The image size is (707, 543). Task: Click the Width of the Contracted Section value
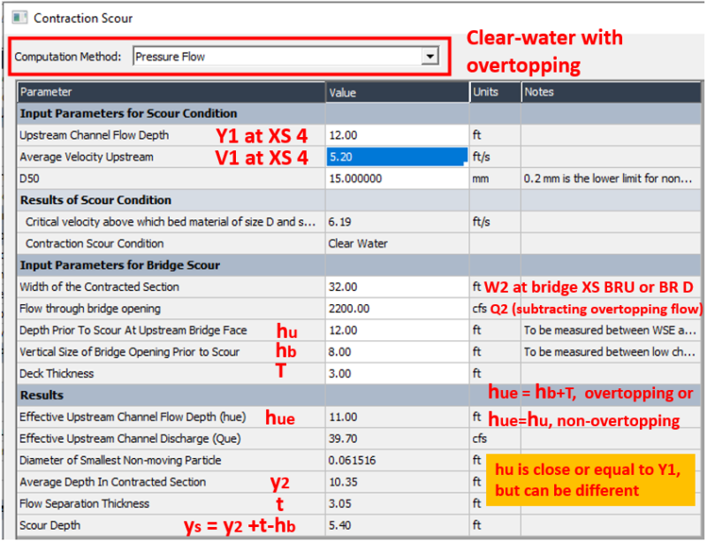396,287
